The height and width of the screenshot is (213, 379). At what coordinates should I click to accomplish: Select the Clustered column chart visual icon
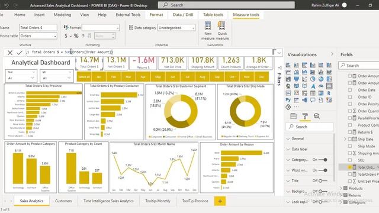coord(313,65)
